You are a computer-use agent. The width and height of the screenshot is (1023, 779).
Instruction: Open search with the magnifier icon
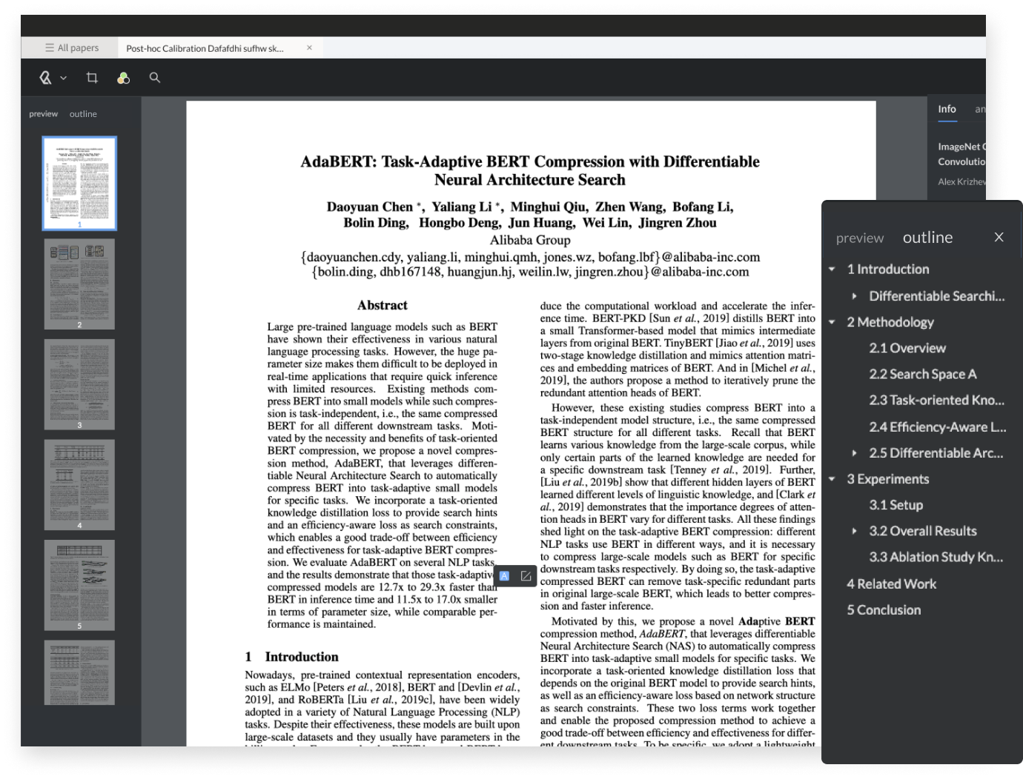click(155, 77)
